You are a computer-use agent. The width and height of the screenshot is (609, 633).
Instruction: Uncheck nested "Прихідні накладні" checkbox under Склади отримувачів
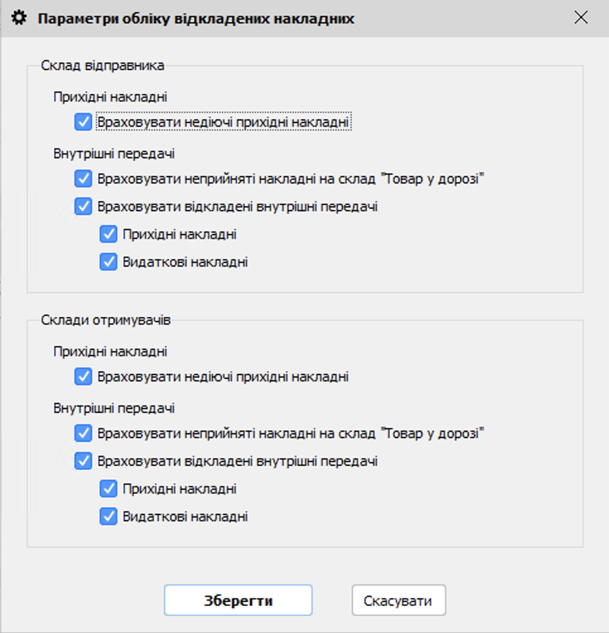[x=108, y=489]
